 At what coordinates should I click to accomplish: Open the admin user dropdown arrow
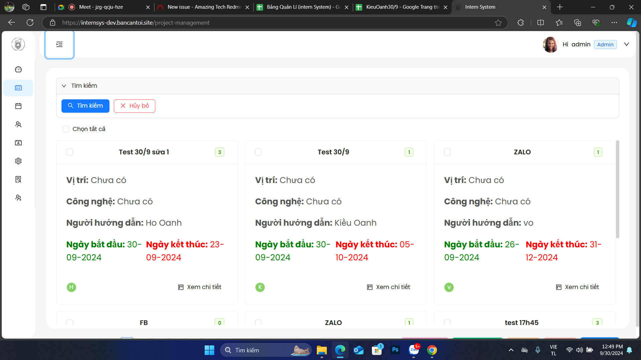[626, 44]
